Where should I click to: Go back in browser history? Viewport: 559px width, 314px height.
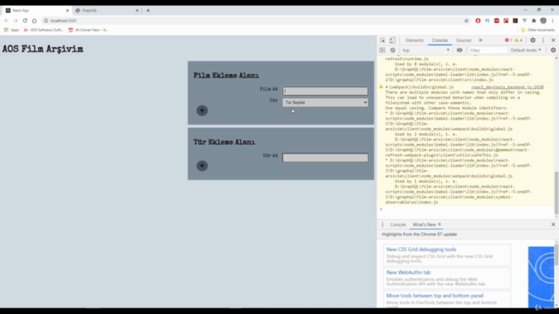(x=6, y=21)
